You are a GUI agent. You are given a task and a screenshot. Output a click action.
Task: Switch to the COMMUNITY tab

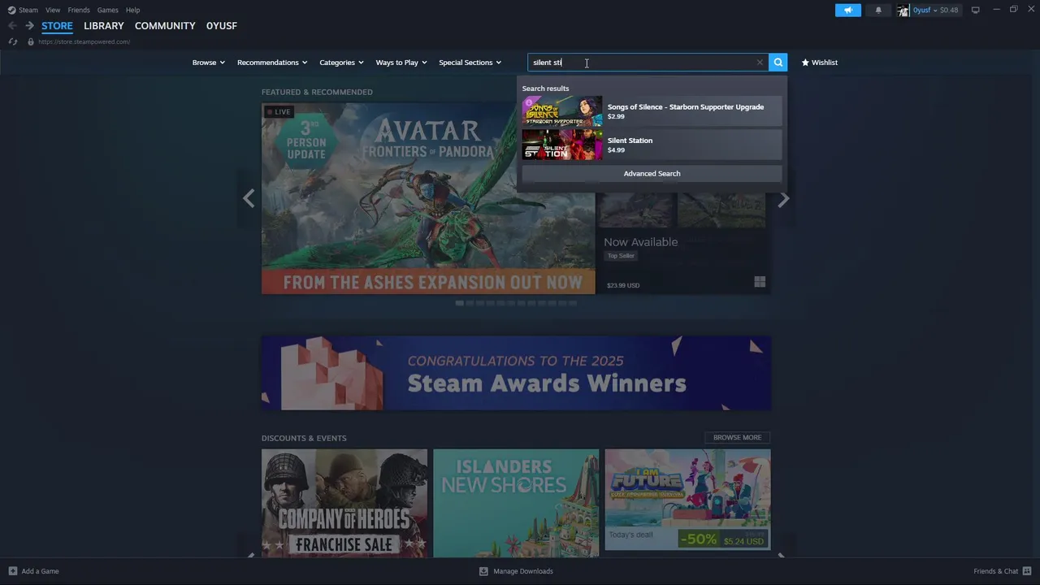[x=165, y=26]
